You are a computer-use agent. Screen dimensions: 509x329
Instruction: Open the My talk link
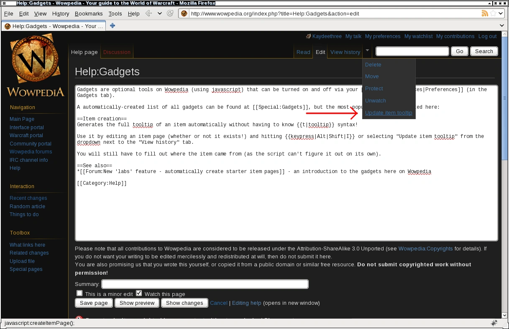tap(353, 36)
